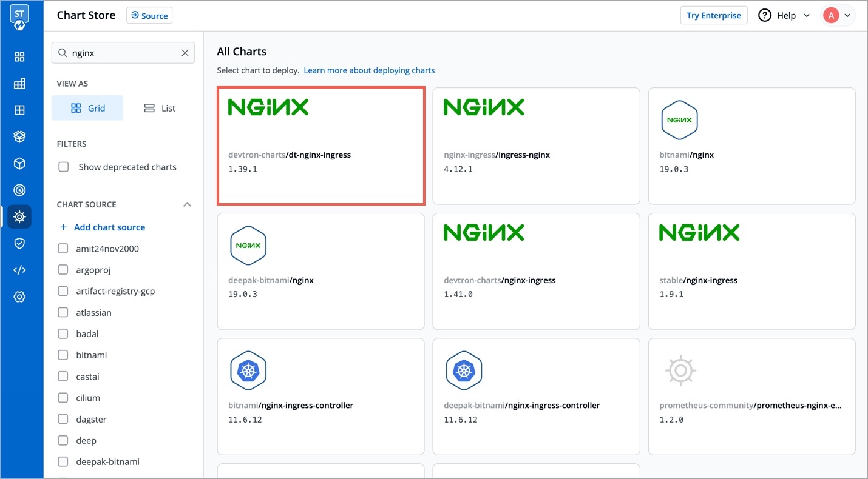Screen dimensions: 868x479
Task: Open the code brackets sidebar icon
Action: point(19,270)
